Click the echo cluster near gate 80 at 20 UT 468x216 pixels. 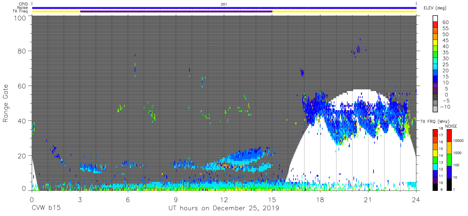[x=357, y=49]
